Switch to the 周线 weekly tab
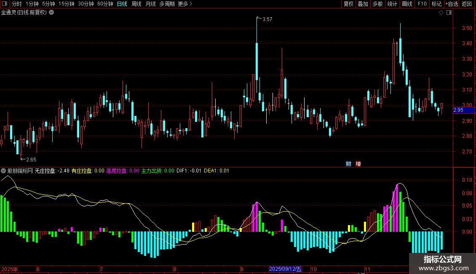The height and width of the screenshot is (274, 476). (136, 4)
